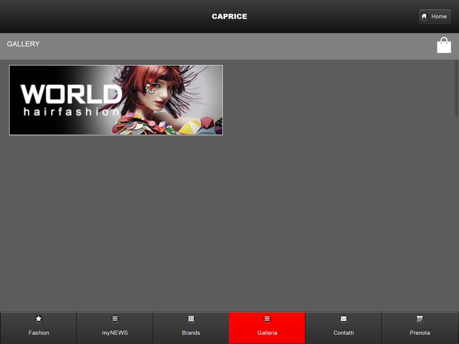
Task: Click the gallery vertical scrollbar
Action: click(x=456, y=89)
